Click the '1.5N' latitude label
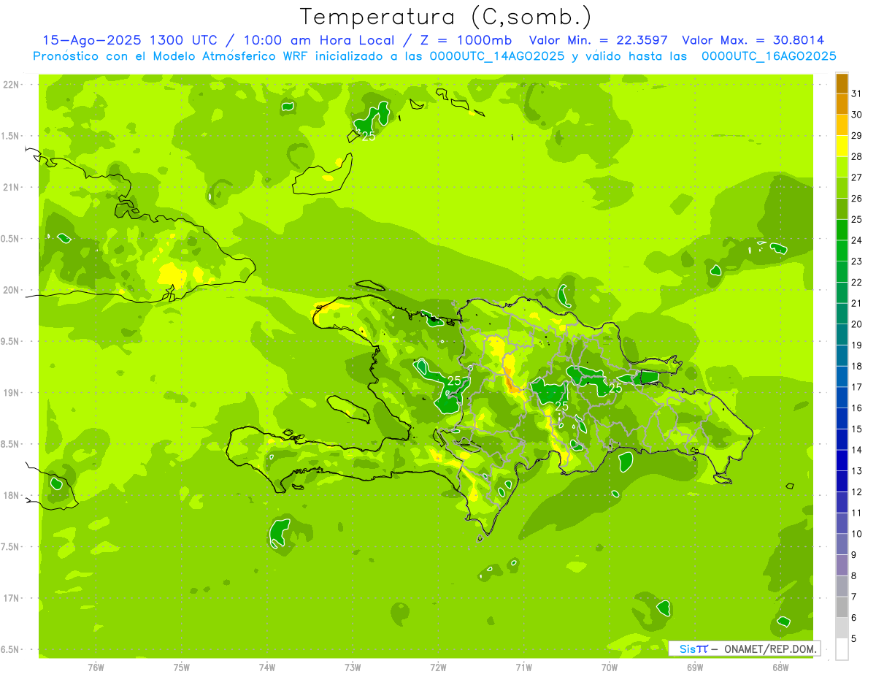The image size is (876, 677). (11, 137)
